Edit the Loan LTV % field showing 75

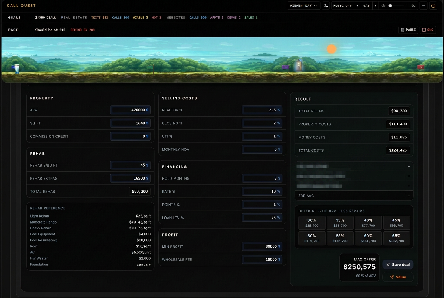pos(262,218)
